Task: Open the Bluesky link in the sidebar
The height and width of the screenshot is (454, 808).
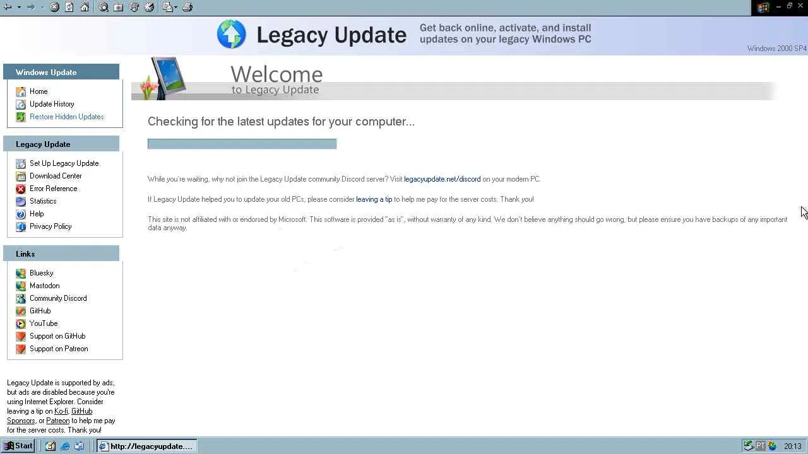Action: click(42, 273)
